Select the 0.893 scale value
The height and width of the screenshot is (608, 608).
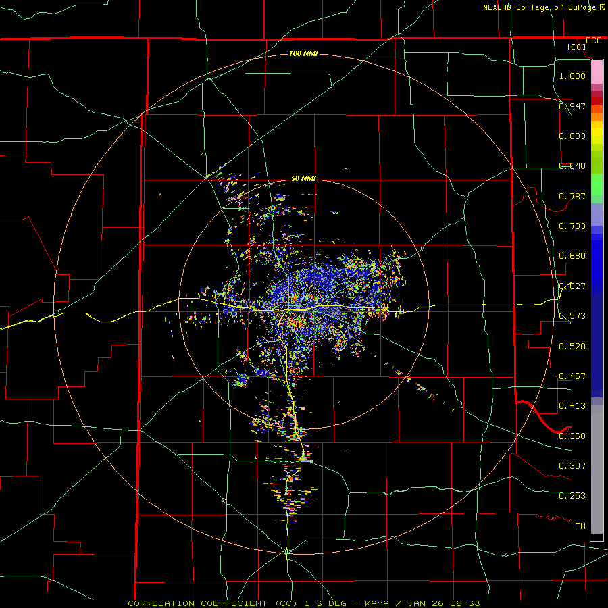pos(572,136)
